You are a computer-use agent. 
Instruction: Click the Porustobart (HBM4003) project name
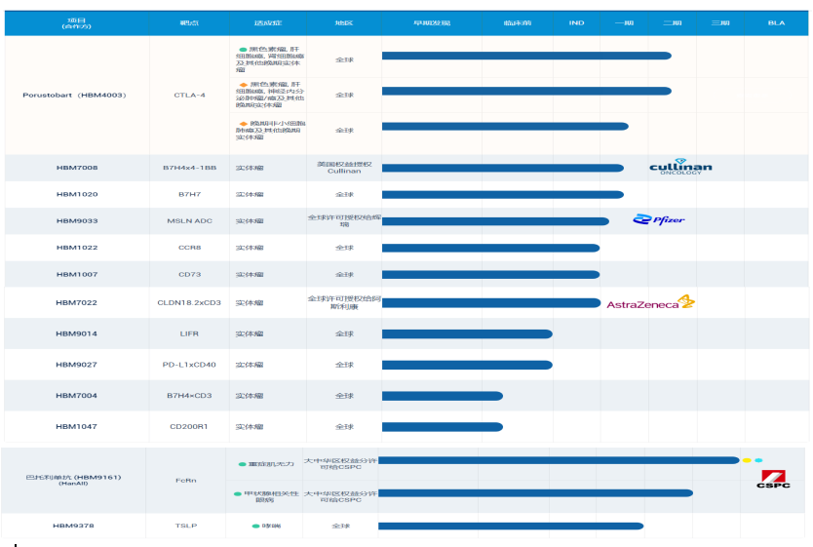click(x=74, y=95)
